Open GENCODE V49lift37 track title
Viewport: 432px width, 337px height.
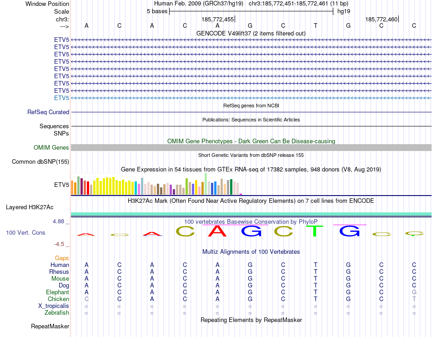pos(251,33)
